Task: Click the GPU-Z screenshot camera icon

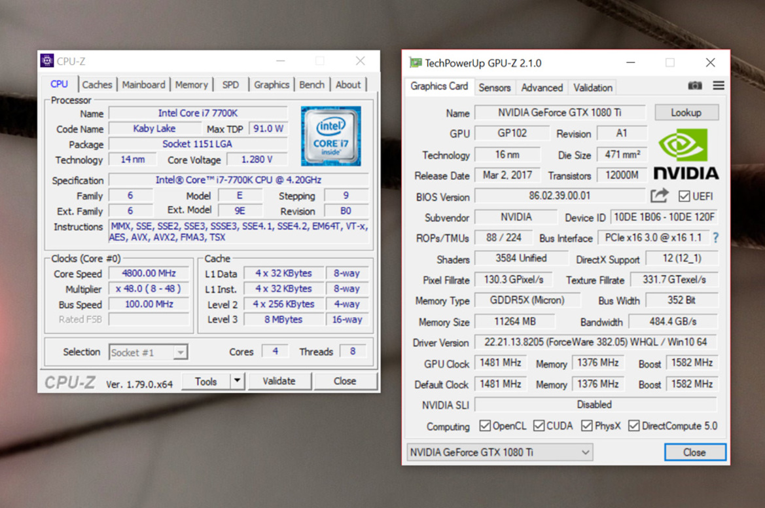Action: coord(695,86)
